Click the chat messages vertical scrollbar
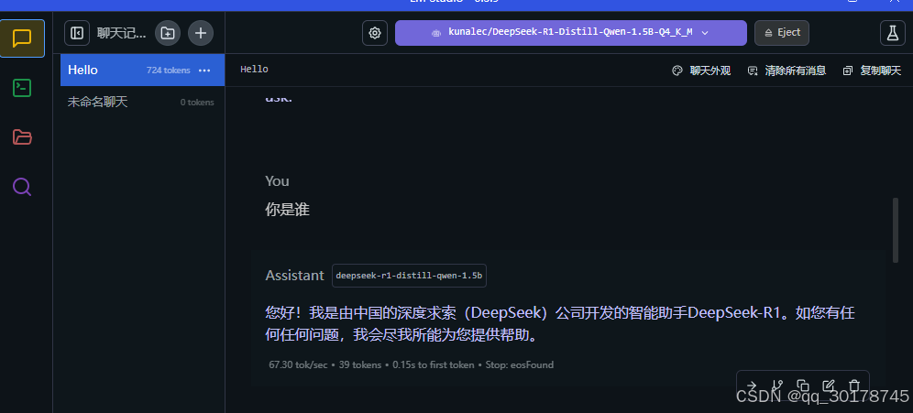913x413 pixels. (896, 231)
